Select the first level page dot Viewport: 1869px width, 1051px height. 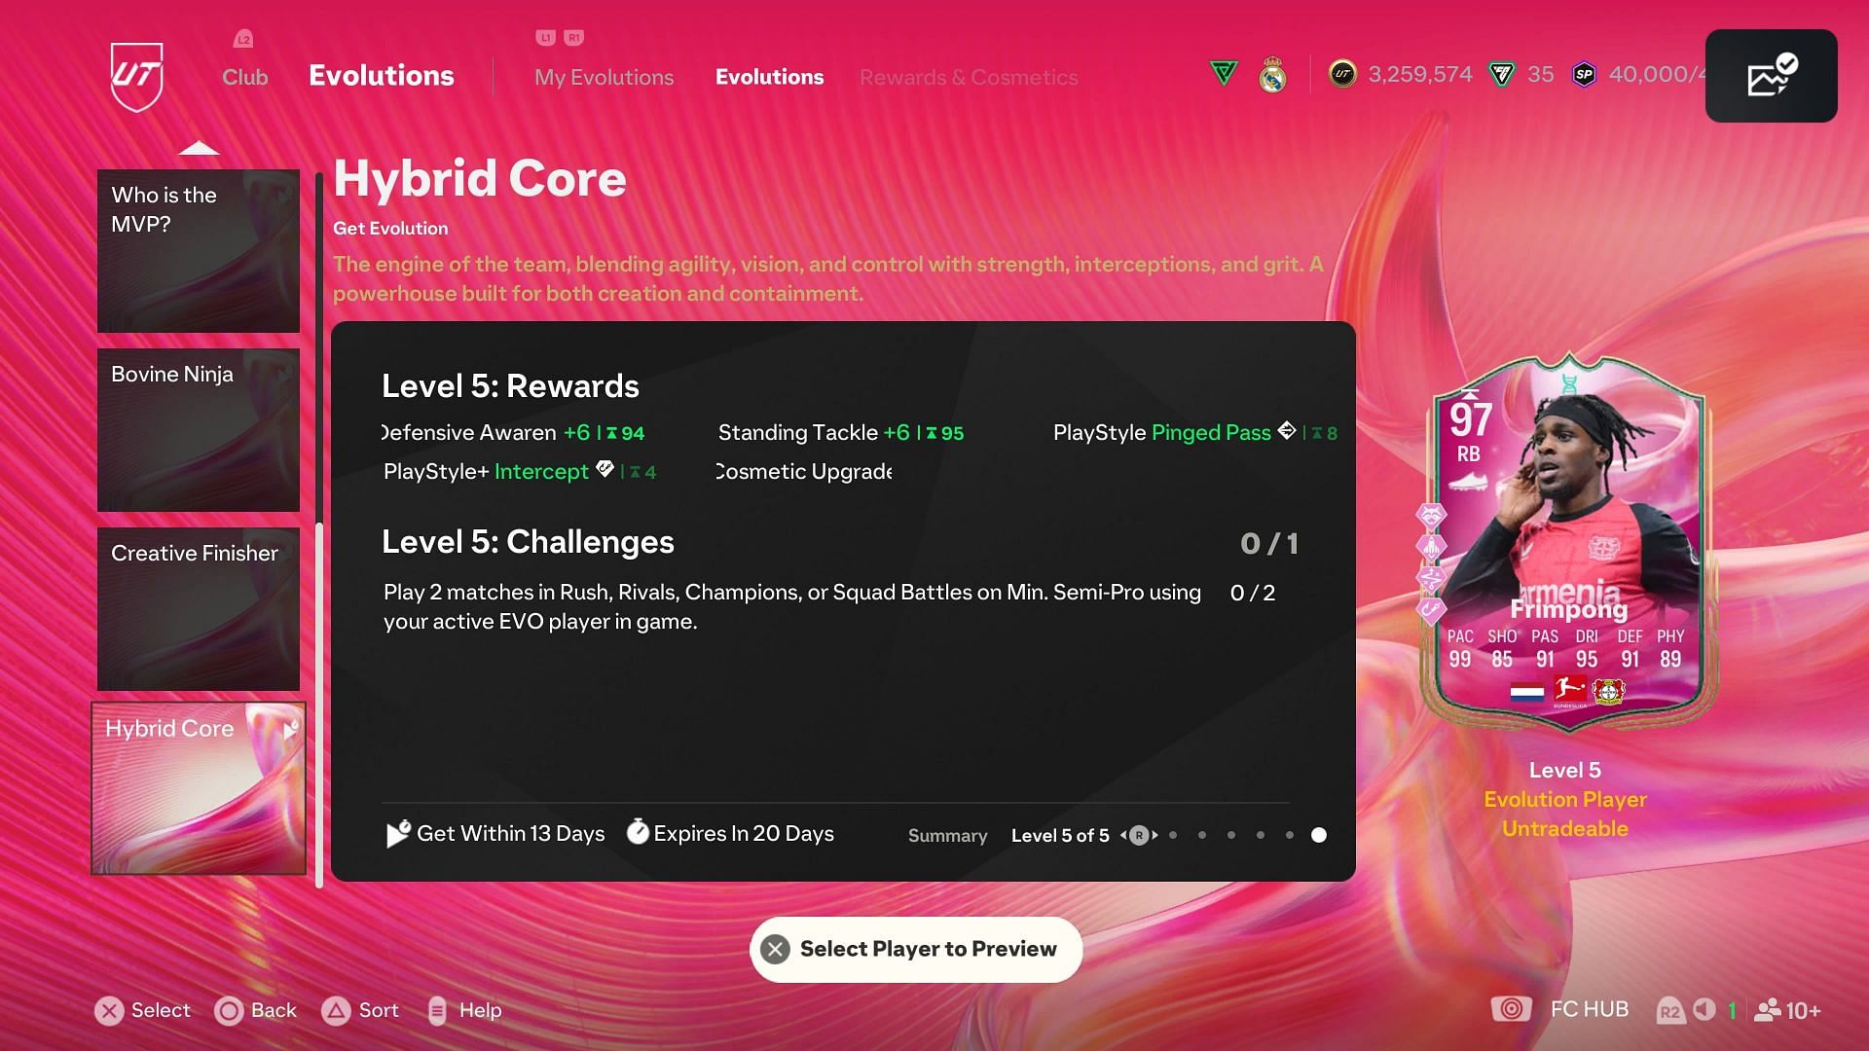(x=1173, y=835)
